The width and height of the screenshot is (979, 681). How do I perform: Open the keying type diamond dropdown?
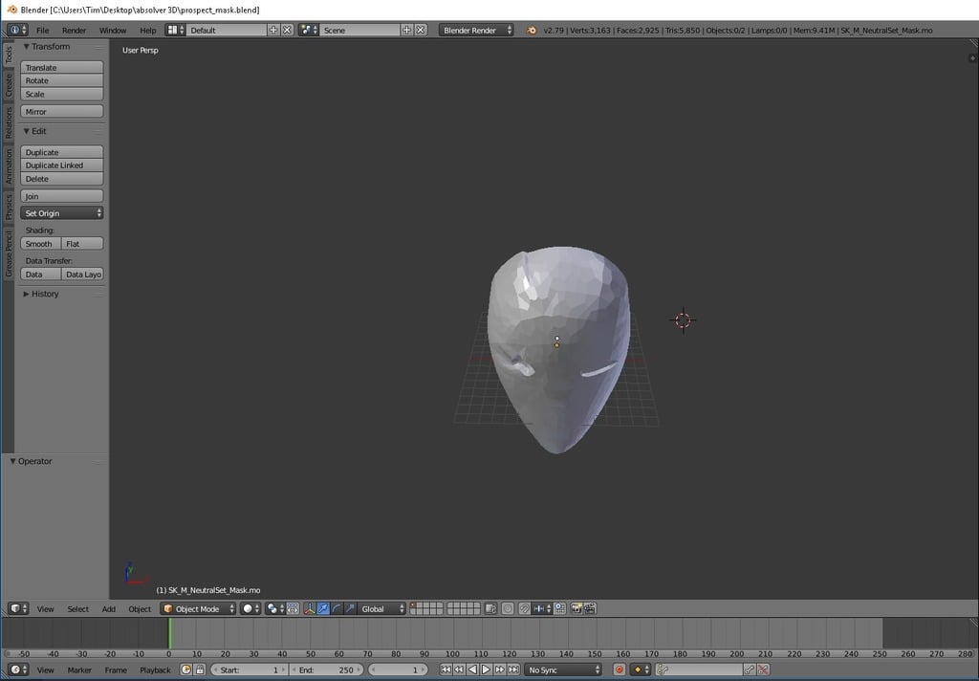pos(642,670)
